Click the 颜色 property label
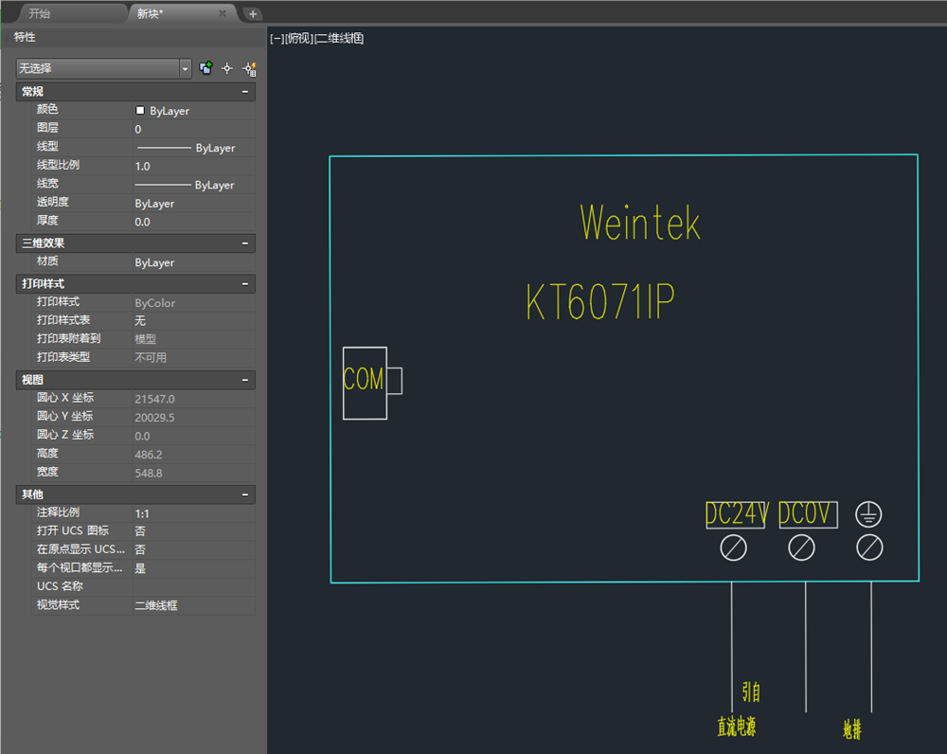Screen dimensions: 947x754 pyautogui.click(x=47, y=109)
